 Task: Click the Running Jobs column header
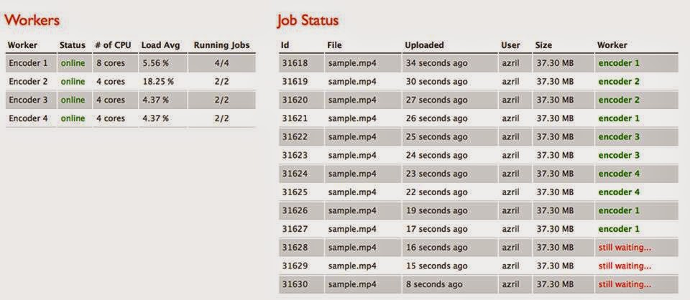222,44
